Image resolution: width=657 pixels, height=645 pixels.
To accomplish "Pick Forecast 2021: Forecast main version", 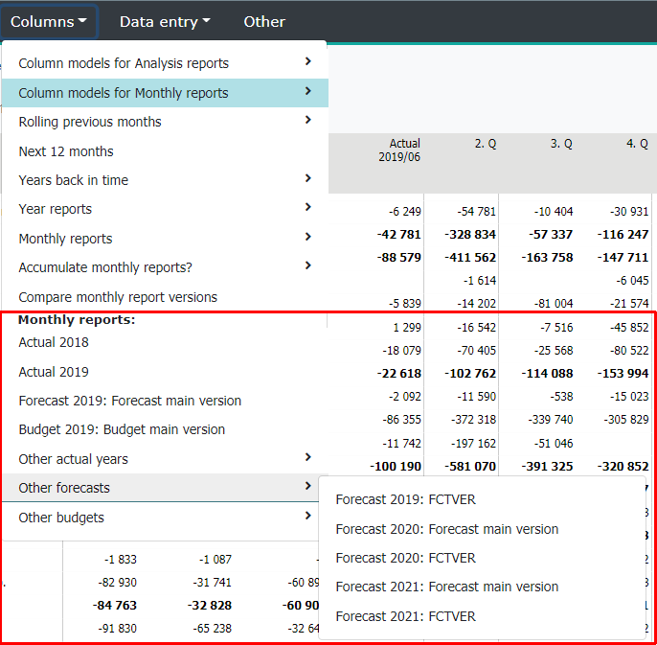I will pyautogui.click(x=482, y=587).
